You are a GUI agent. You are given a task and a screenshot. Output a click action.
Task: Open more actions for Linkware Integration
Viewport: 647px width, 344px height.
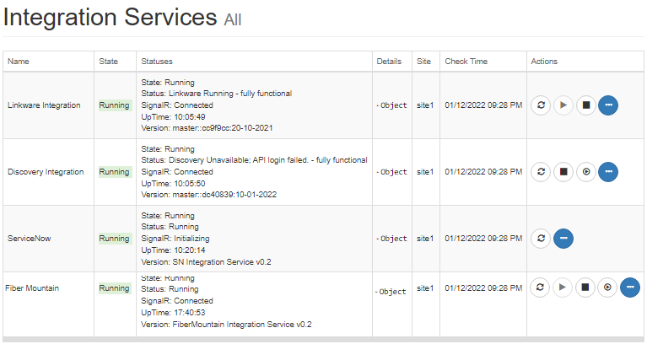[608, 105]
